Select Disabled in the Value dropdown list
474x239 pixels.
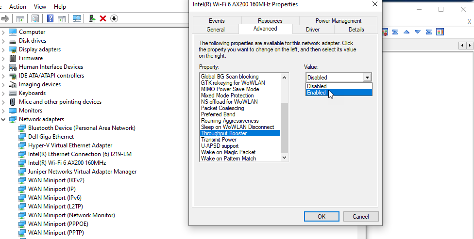coord(339,86)
